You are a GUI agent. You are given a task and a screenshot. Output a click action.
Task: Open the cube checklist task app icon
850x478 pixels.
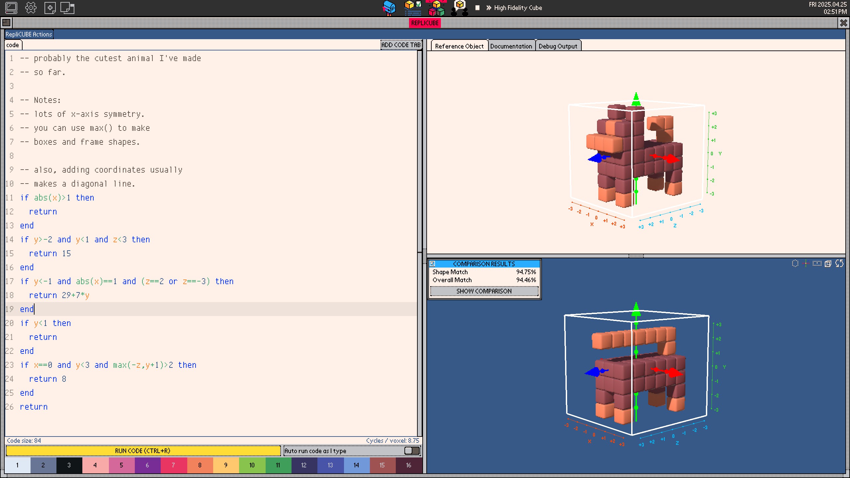point(413,8)
